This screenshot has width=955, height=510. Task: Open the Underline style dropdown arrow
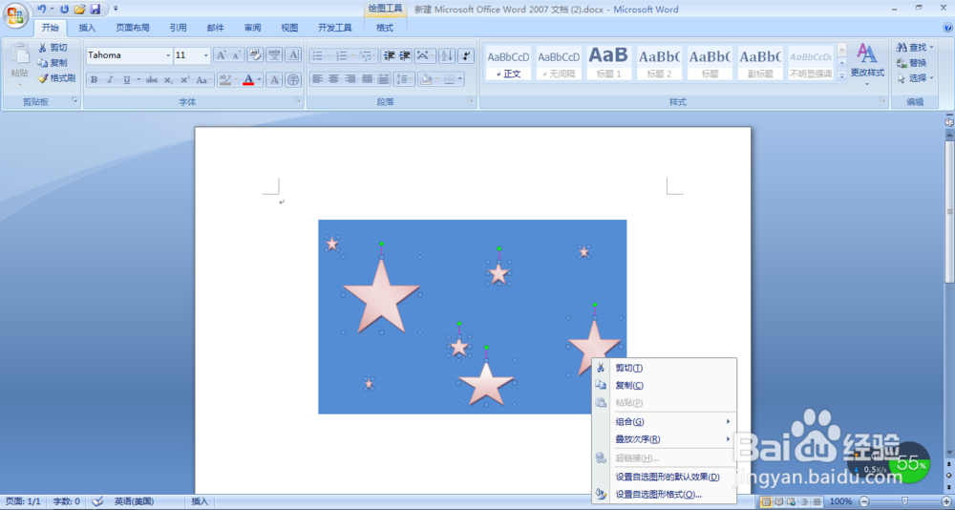coord(138,80)
